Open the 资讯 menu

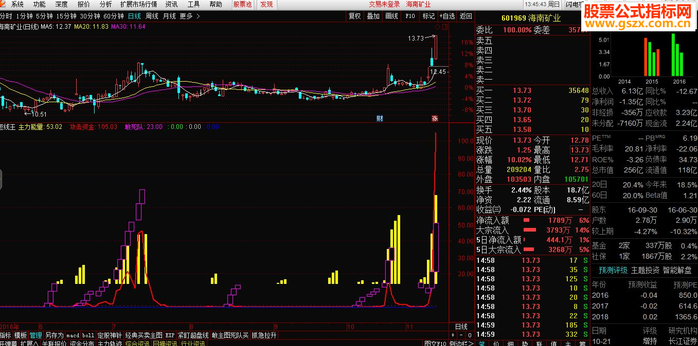(x=171, y=4)
